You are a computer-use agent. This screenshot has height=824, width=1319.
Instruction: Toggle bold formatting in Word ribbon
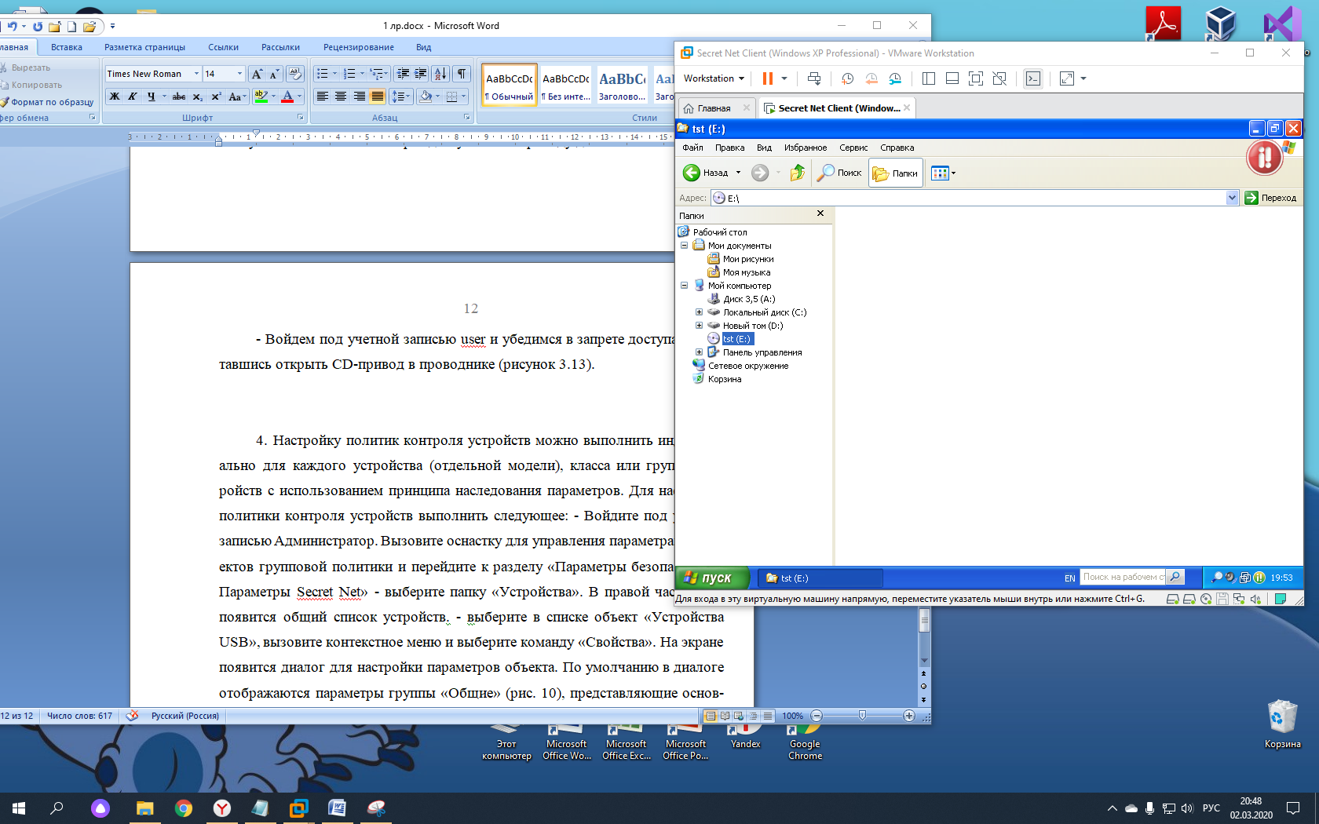click(x=115, y=97)
